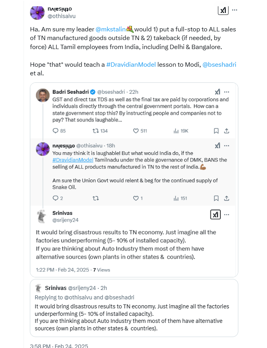Bookmark Badri Seshadri's tweet

216,131
